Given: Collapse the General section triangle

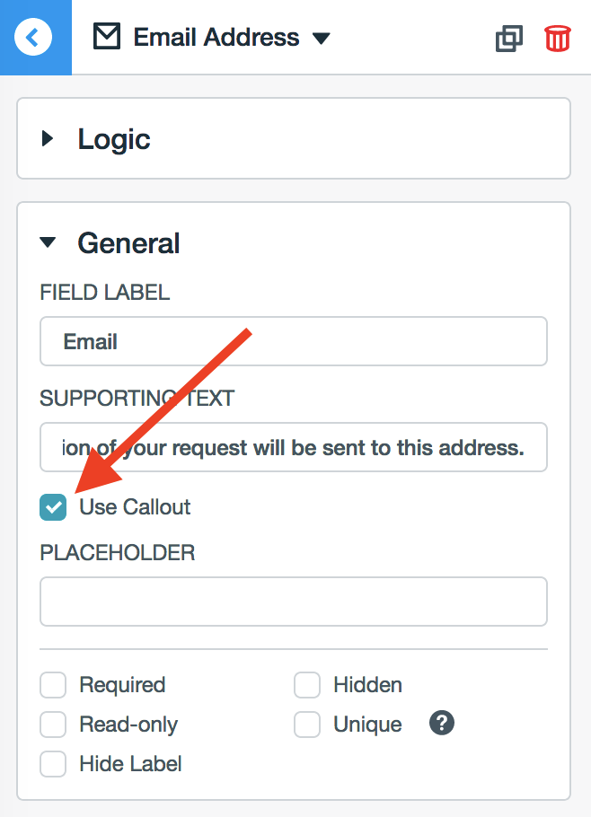Looking at the screenshot, I should pos(48,242).
